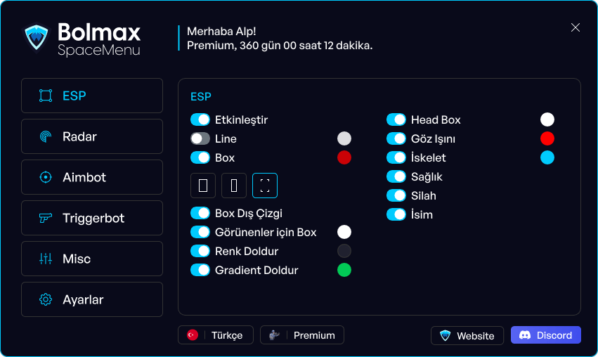Turn off Gradient Doldur toggle
The height and width of the screenshot is (357, 598).
click(x=200, y=270)
